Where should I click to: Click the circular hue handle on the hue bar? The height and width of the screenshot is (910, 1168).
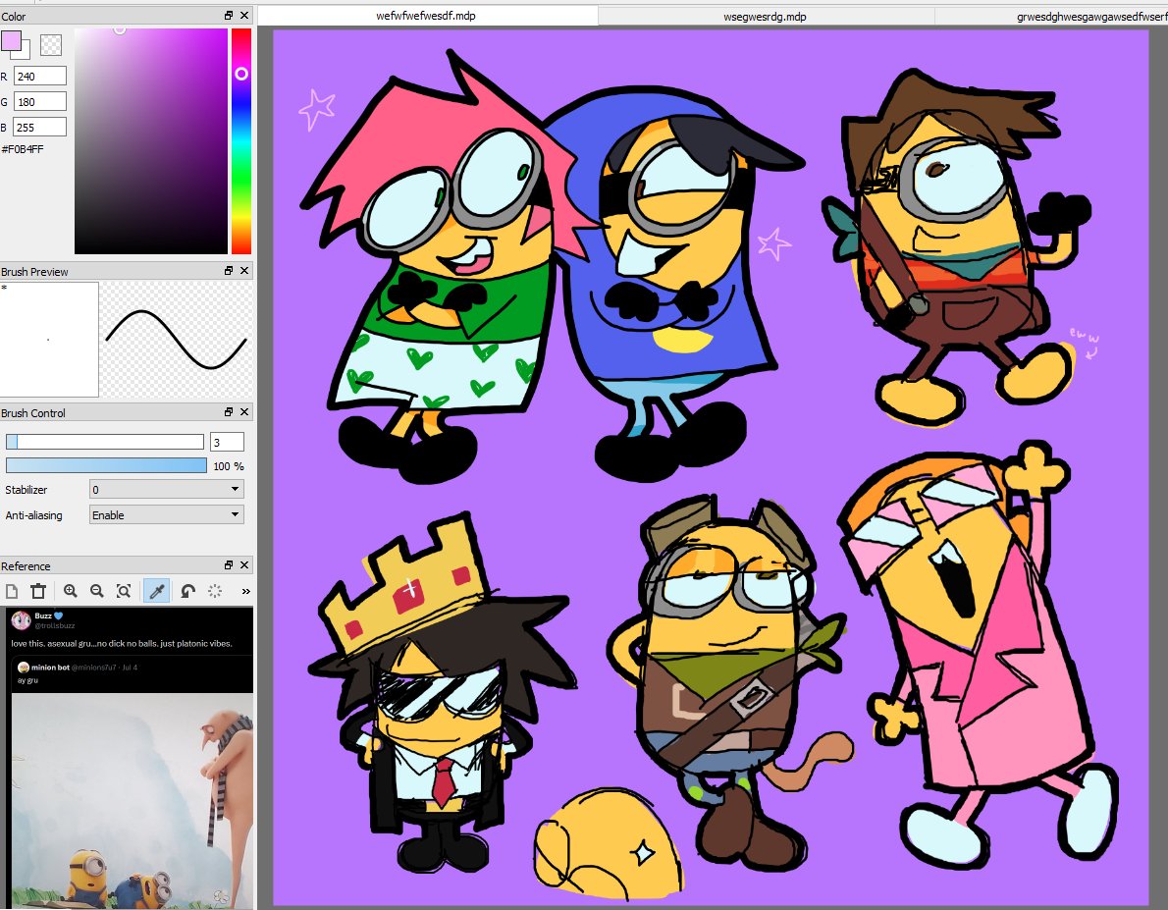pyautogui.click(x=241, y=74)
